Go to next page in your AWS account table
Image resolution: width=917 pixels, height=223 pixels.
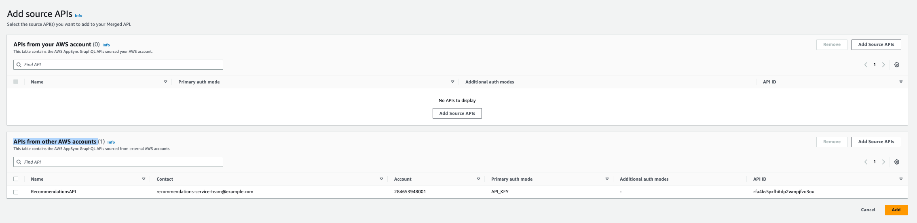coord(883,65)
